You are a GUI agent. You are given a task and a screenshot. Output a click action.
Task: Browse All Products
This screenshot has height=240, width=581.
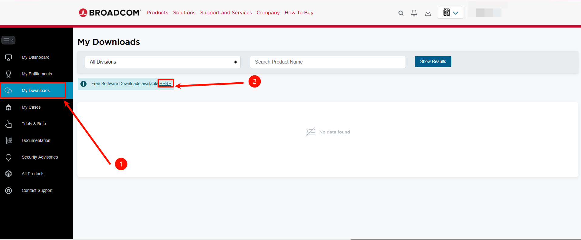pyautogui.click(x=33, y=174)
